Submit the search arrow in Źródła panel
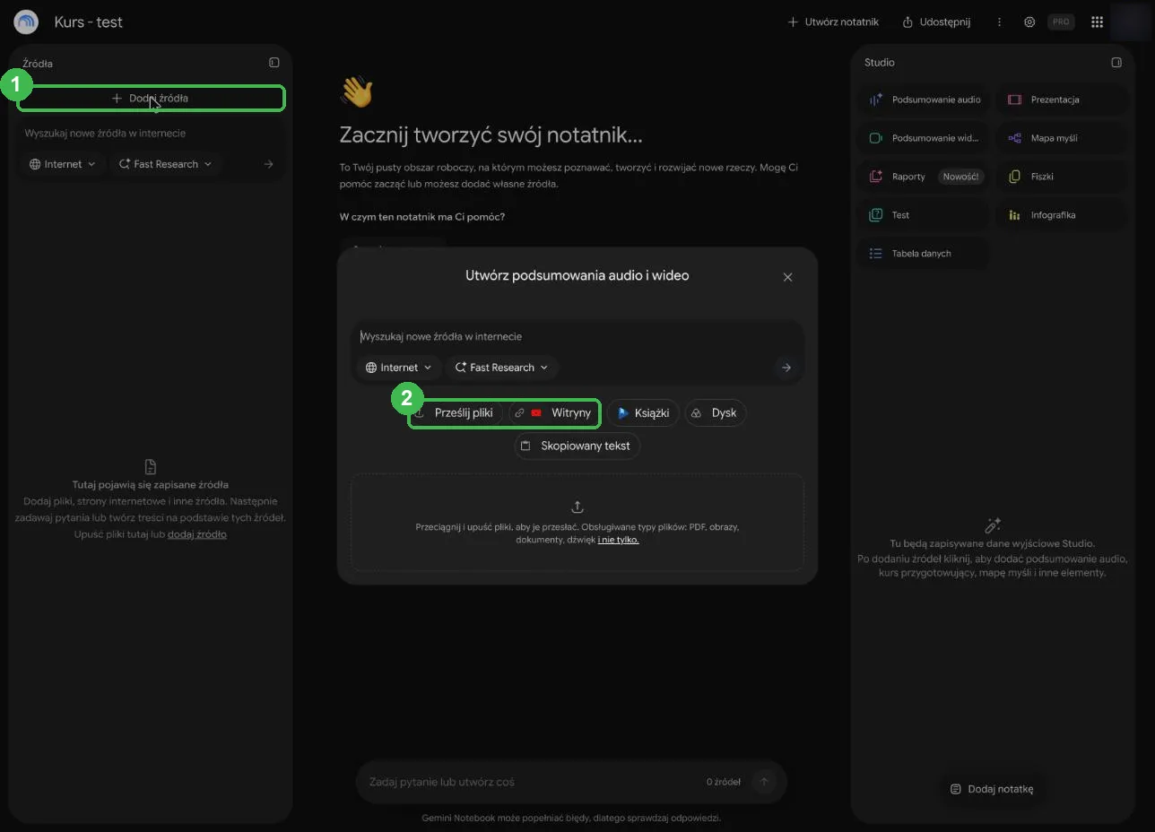This screenshot has width=1155, height=832. coord(268,164)
